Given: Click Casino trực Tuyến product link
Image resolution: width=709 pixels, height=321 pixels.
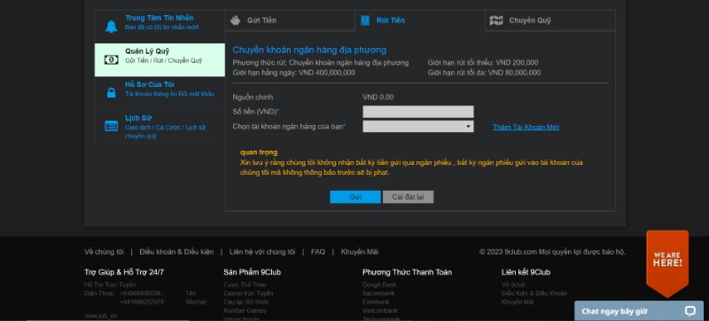Looking at the screenshot, I should point(248,294).
